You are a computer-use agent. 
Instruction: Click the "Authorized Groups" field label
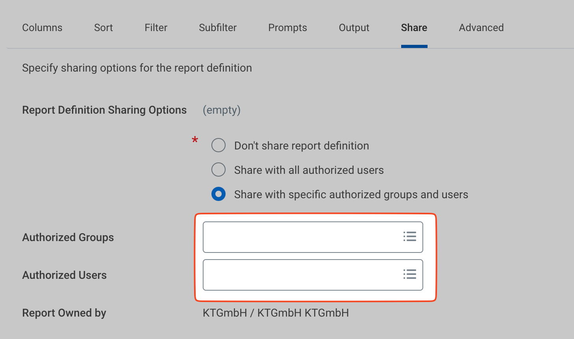click(68, 237)
